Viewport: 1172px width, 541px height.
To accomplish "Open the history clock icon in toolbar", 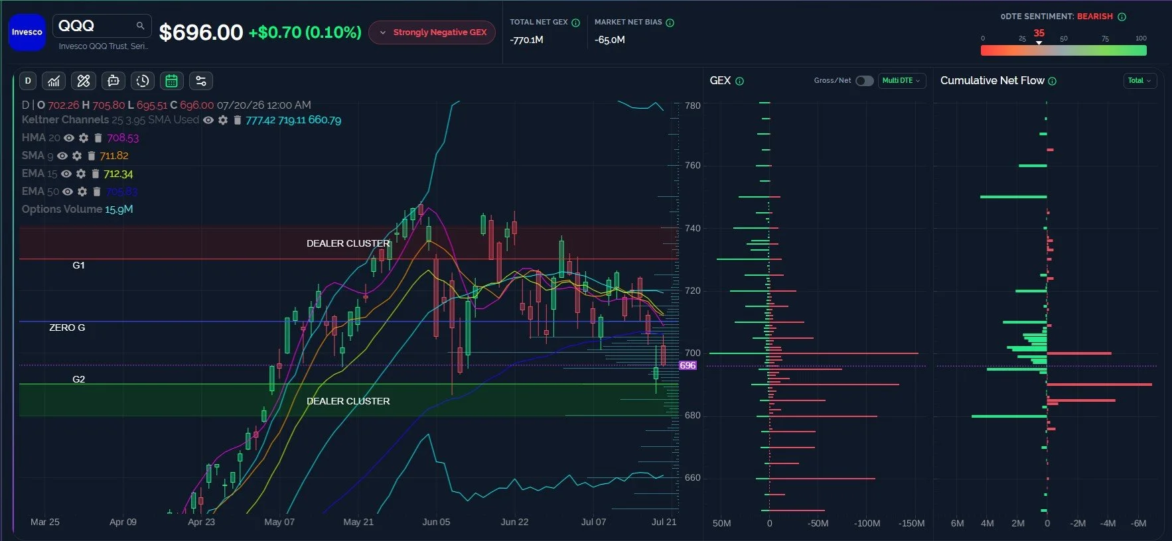I will click(142, 81).
